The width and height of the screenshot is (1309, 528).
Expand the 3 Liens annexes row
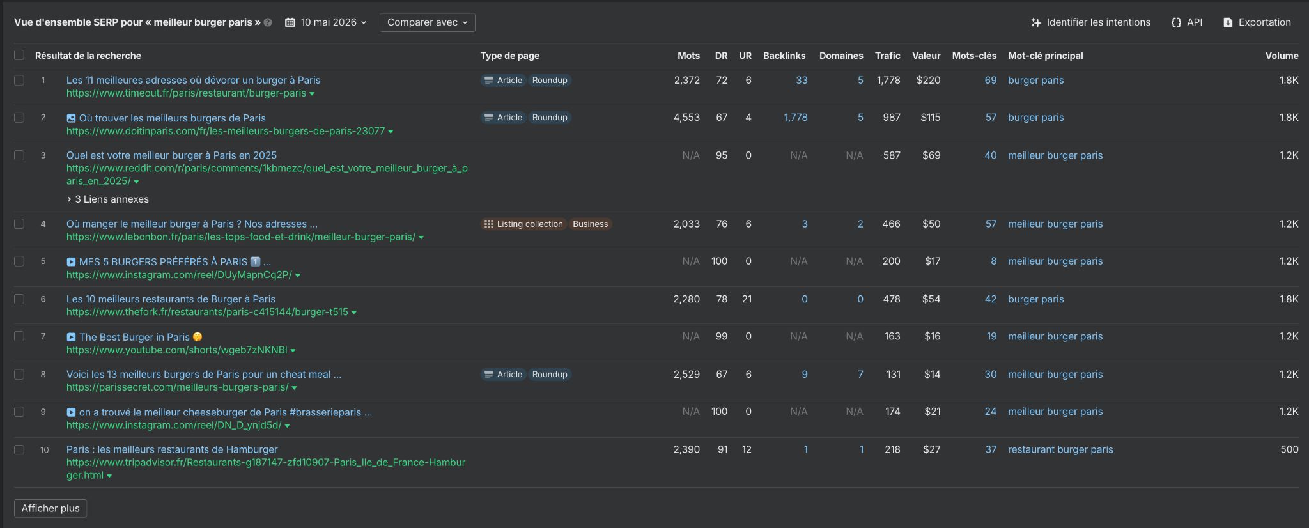107,199
